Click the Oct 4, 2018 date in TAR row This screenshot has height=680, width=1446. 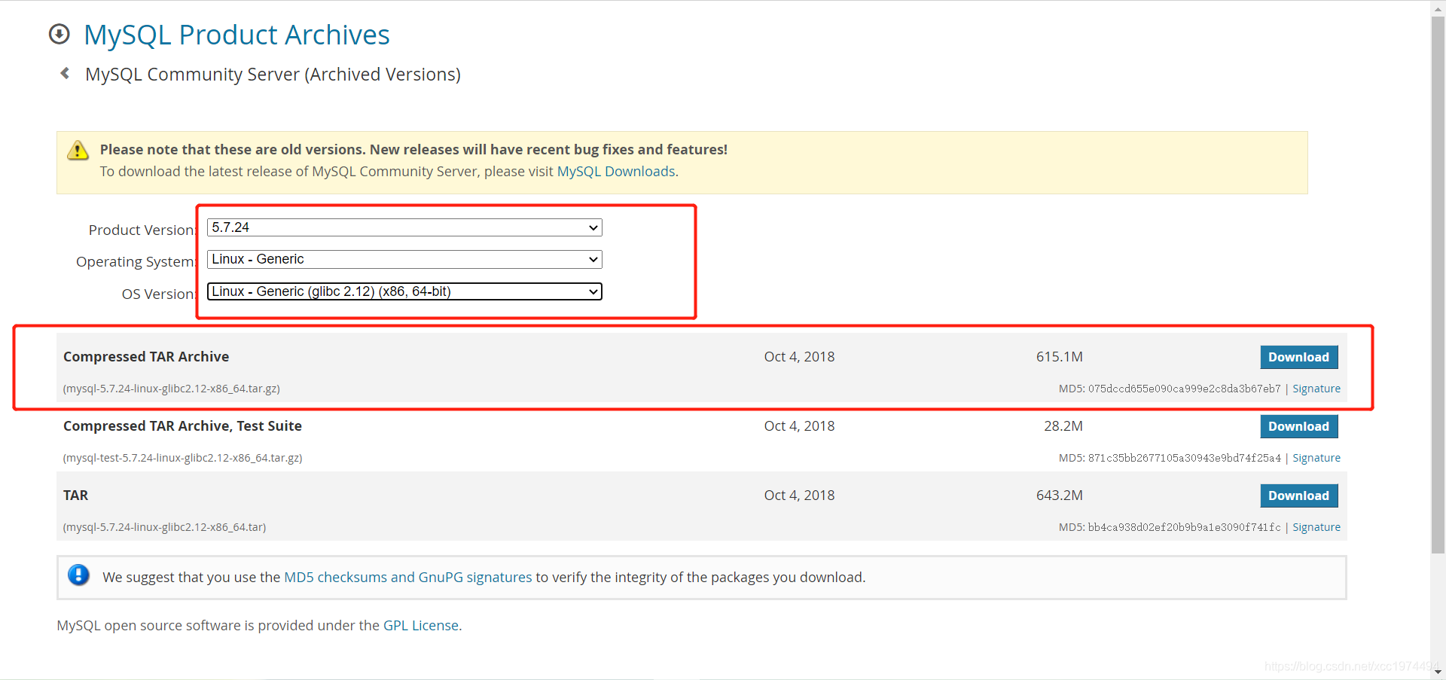[x=799, y=496]
